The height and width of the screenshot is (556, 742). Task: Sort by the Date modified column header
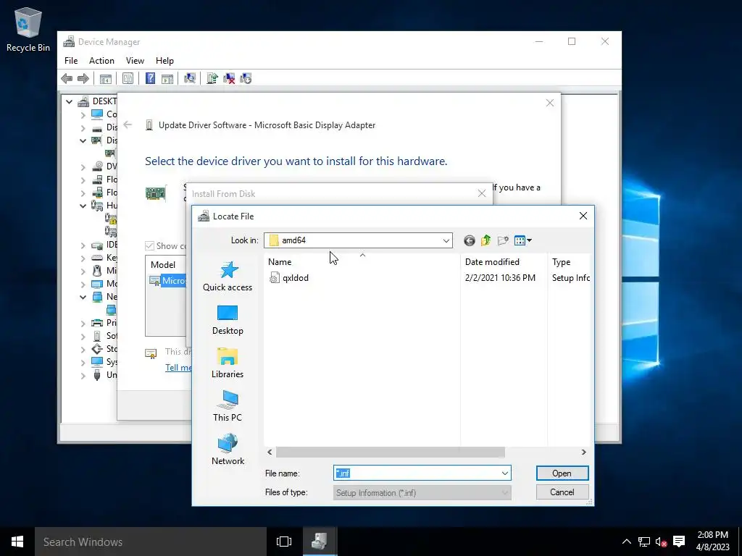tap(504, 262)
